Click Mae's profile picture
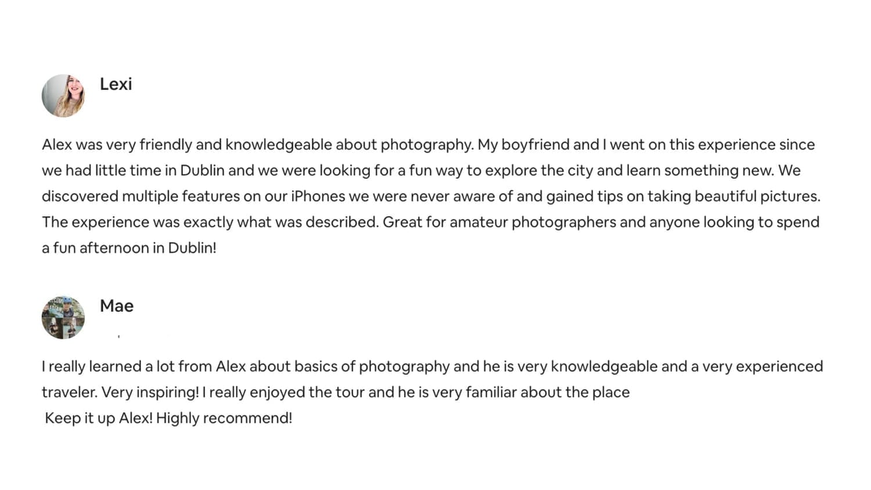The image size is (871, 490). (63, 317)
